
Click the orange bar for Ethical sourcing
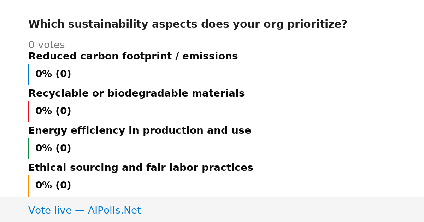pos(28,186)
